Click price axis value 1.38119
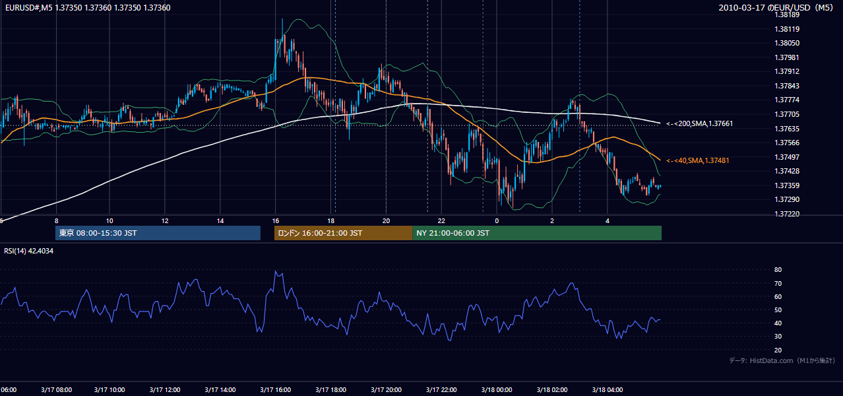Image resolution: width=843 pixels, height=396 pixels. tap(788, 29)
